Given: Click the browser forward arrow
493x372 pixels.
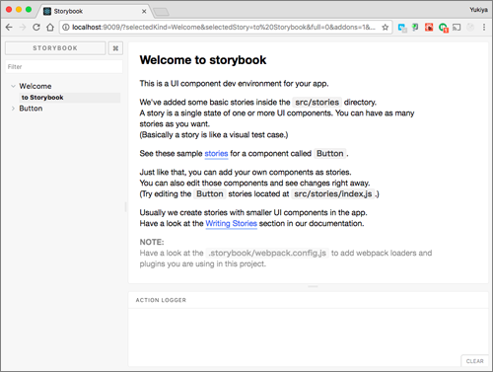Looking at the screenshot, I should click(x=23, y=28).
